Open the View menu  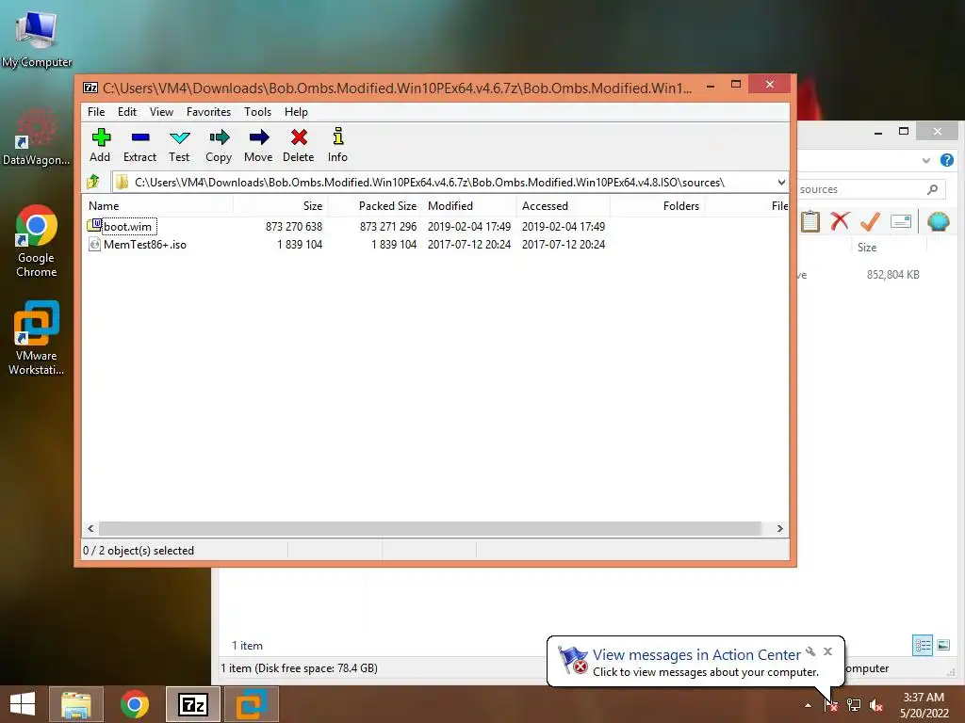pos(161,112)
